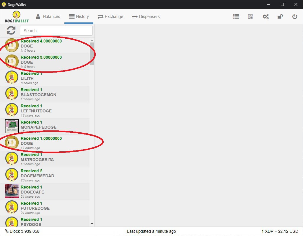Minimize the DogeWallet window
The width and height of the screenshot is (303, 236).
click(x=269, y=4)
